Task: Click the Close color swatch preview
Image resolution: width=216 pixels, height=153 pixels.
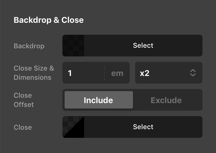Action: pyautogui.click(x=73, y=127)
